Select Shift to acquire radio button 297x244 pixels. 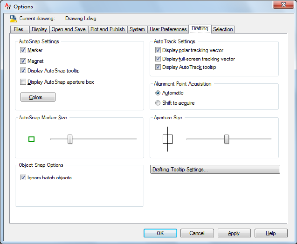[158, 103]
